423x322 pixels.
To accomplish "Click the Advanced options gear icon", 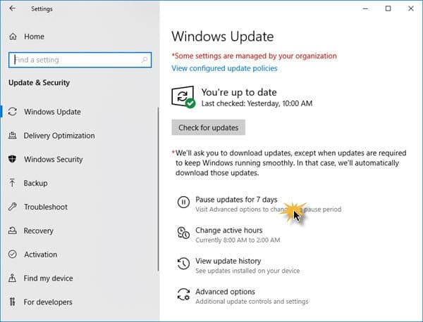I will 183,294.
